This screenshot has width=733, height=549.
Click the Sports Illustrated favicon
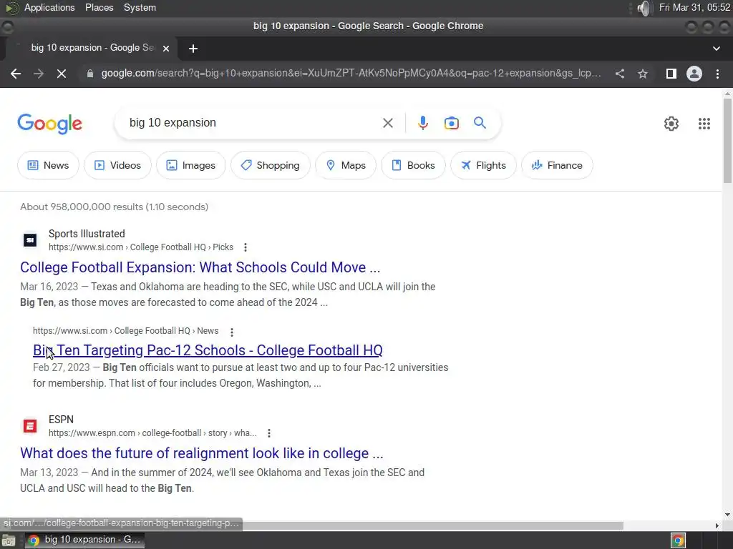[30, 240]
